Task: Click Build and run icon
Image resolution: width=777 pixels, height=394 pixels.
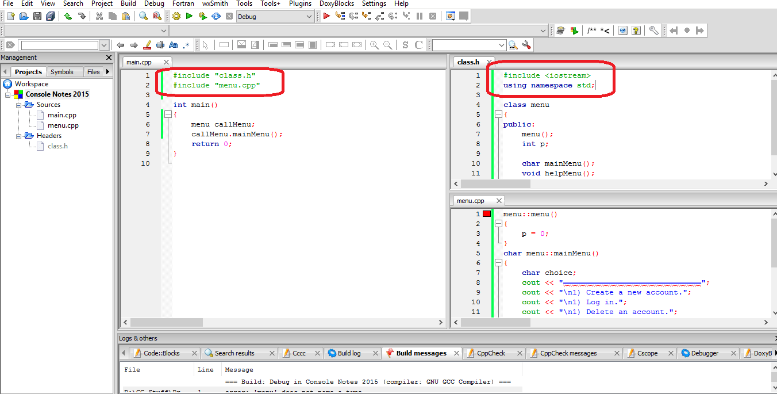Action: [202, 16]
